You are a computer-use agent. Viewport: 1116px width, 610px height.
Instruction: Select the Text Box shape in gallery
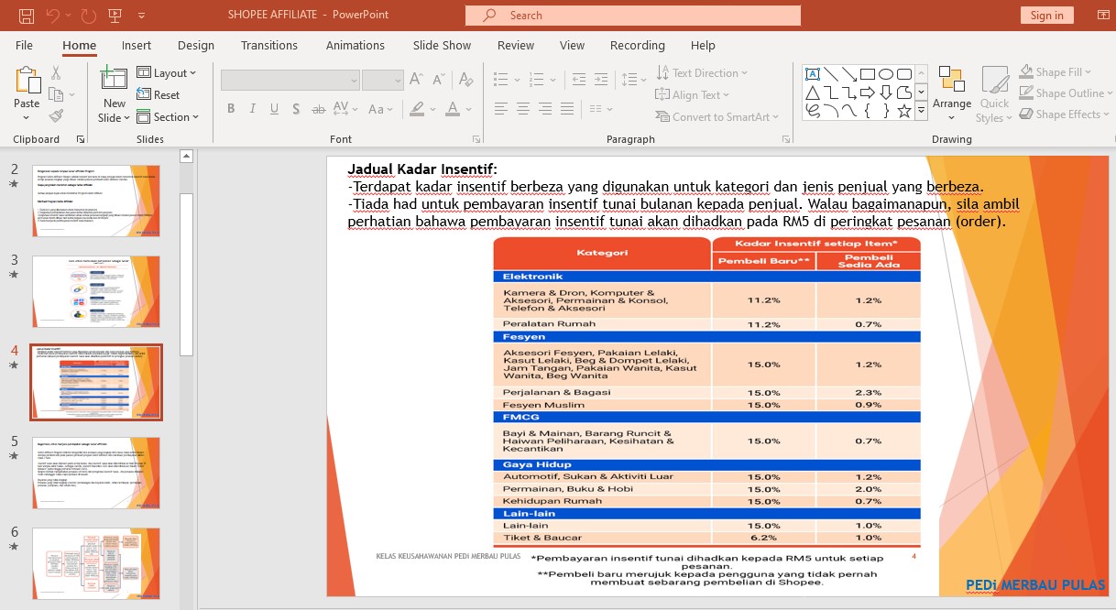[x=812, y=74]
